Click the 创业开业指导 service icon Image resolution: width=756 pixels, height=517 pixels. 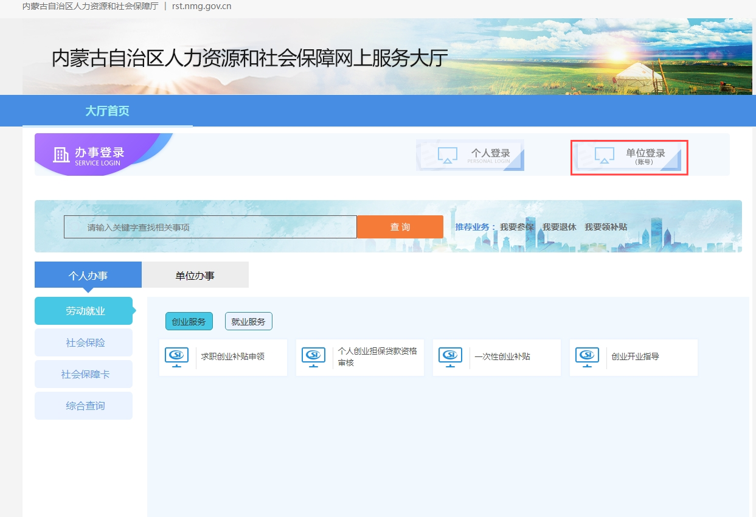click(587, 357)
